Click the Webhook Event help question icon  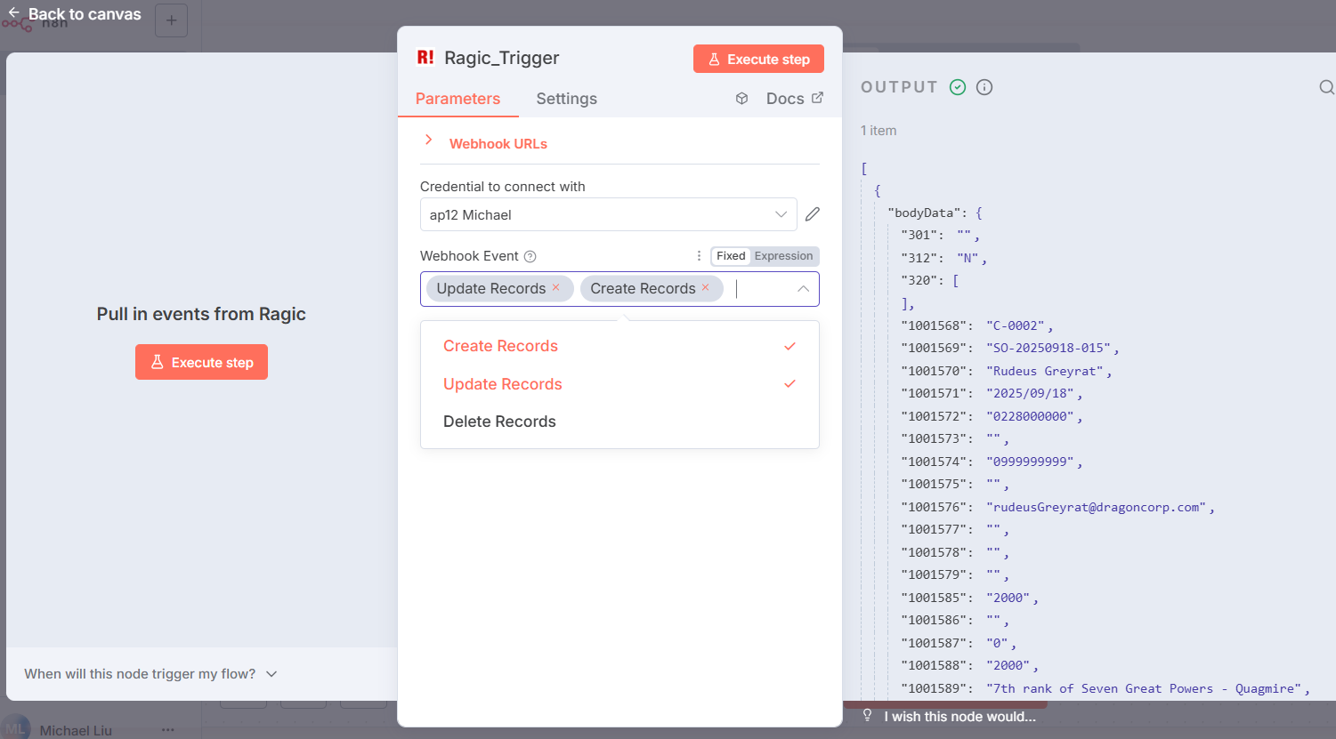pos(530,257)
